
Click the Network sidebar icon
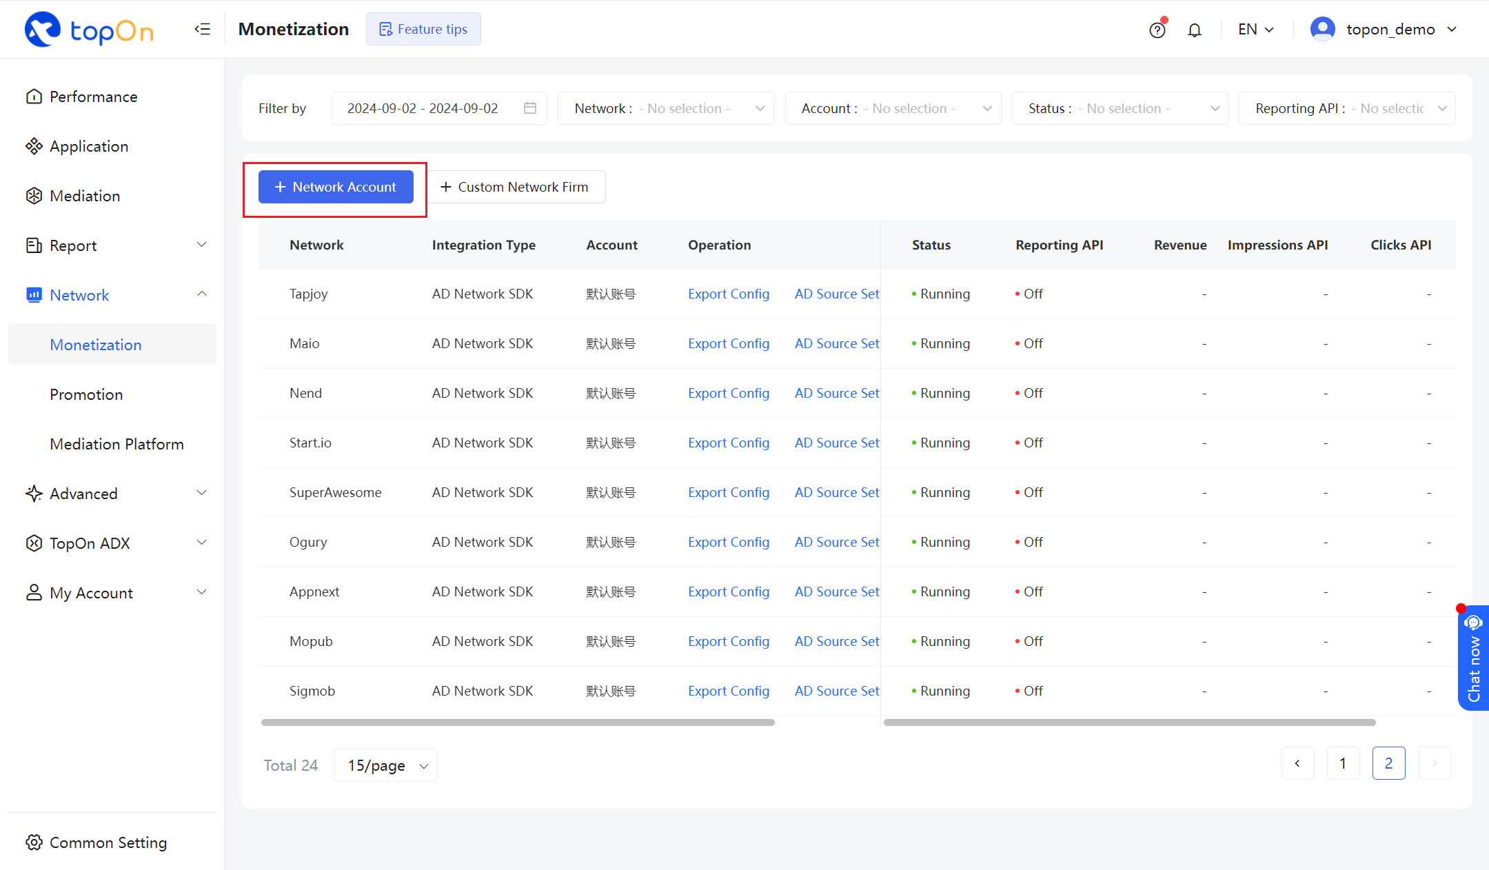[x=34, y=295]
